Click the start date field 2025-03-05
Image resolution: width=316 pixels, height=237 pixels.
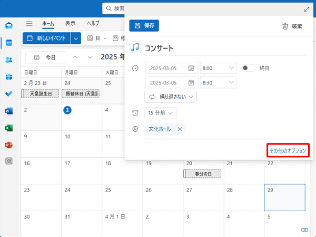pyautogui.click(x=172, y=68)
